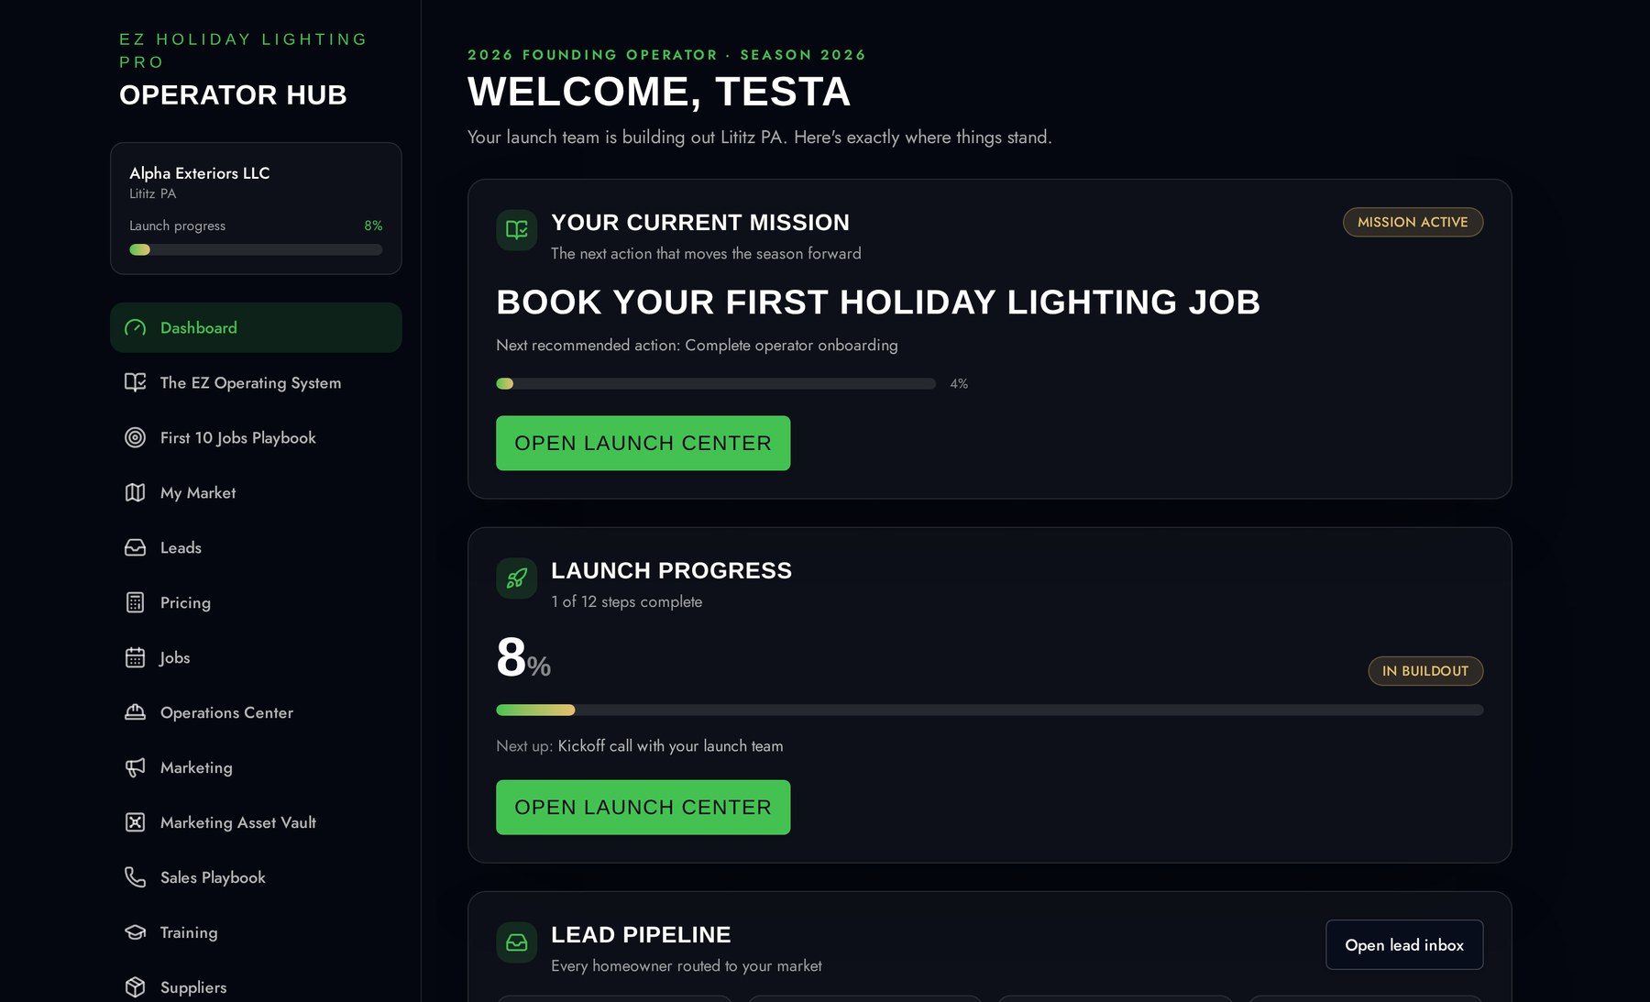Click 'Lititz PA' under company name

(x=152, y=193)
